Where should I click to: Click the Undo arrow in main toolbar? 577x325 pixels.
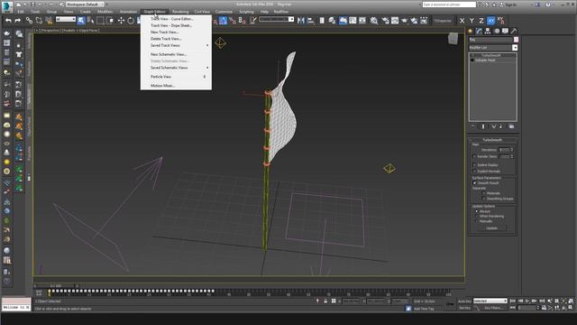coord(8,21)
